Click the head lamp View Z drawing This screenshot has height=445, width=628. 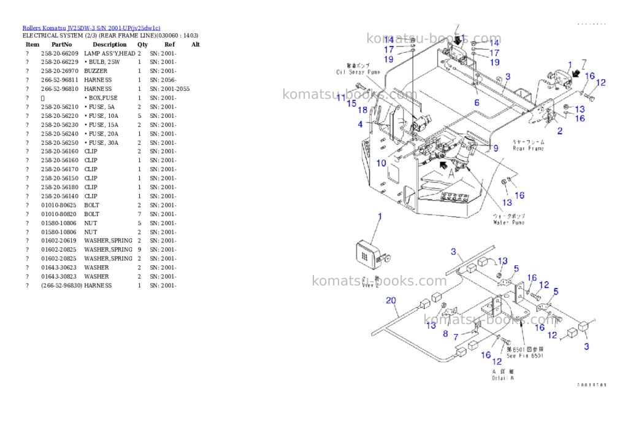pyautogui.click(x=373, y=255)
